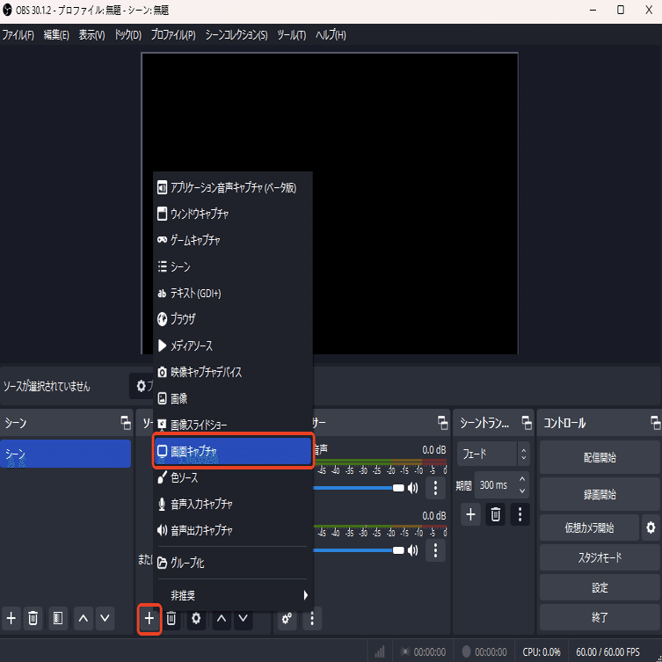This screenshot has height=662, width=662.
Task: Select 画面キャプチャ in source menu
Action: coord(233,451)
